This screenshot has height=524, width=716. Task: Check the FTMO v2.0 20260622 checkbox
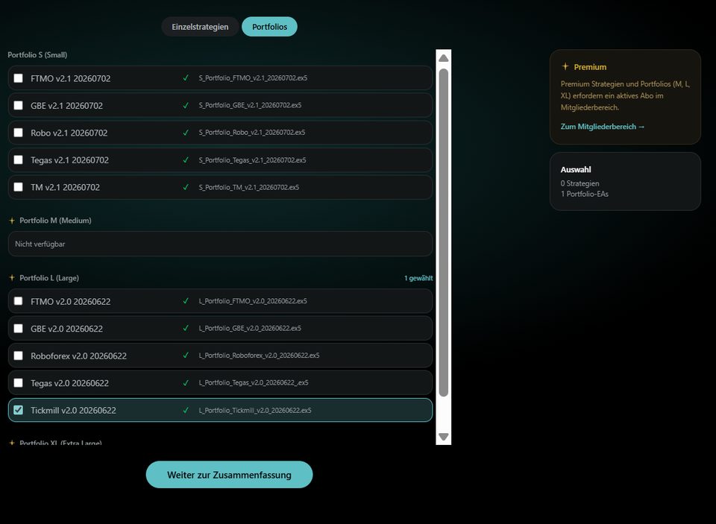(x=18, y=301)
